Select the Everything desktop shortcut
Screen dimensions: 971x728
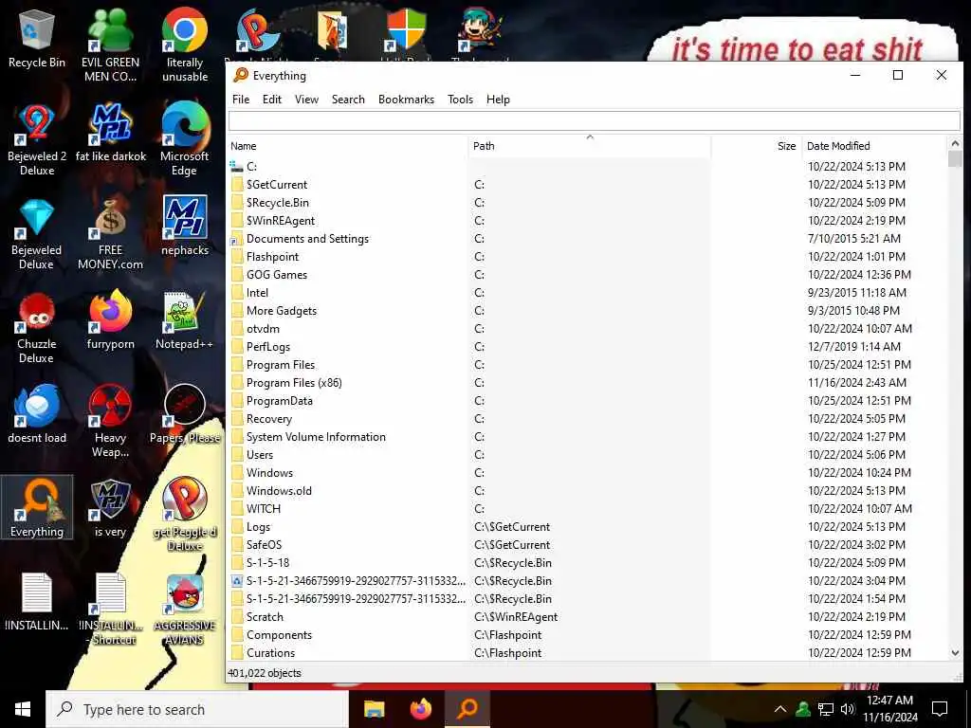(x=37, y=508)
